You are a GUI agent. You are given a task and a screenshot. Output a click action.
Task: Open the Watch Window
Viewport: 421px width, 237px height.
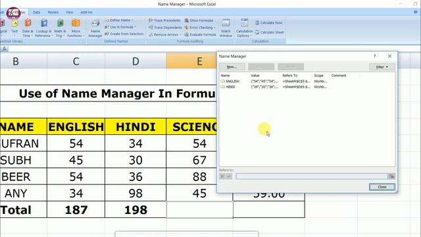click(x=226, y=28)
